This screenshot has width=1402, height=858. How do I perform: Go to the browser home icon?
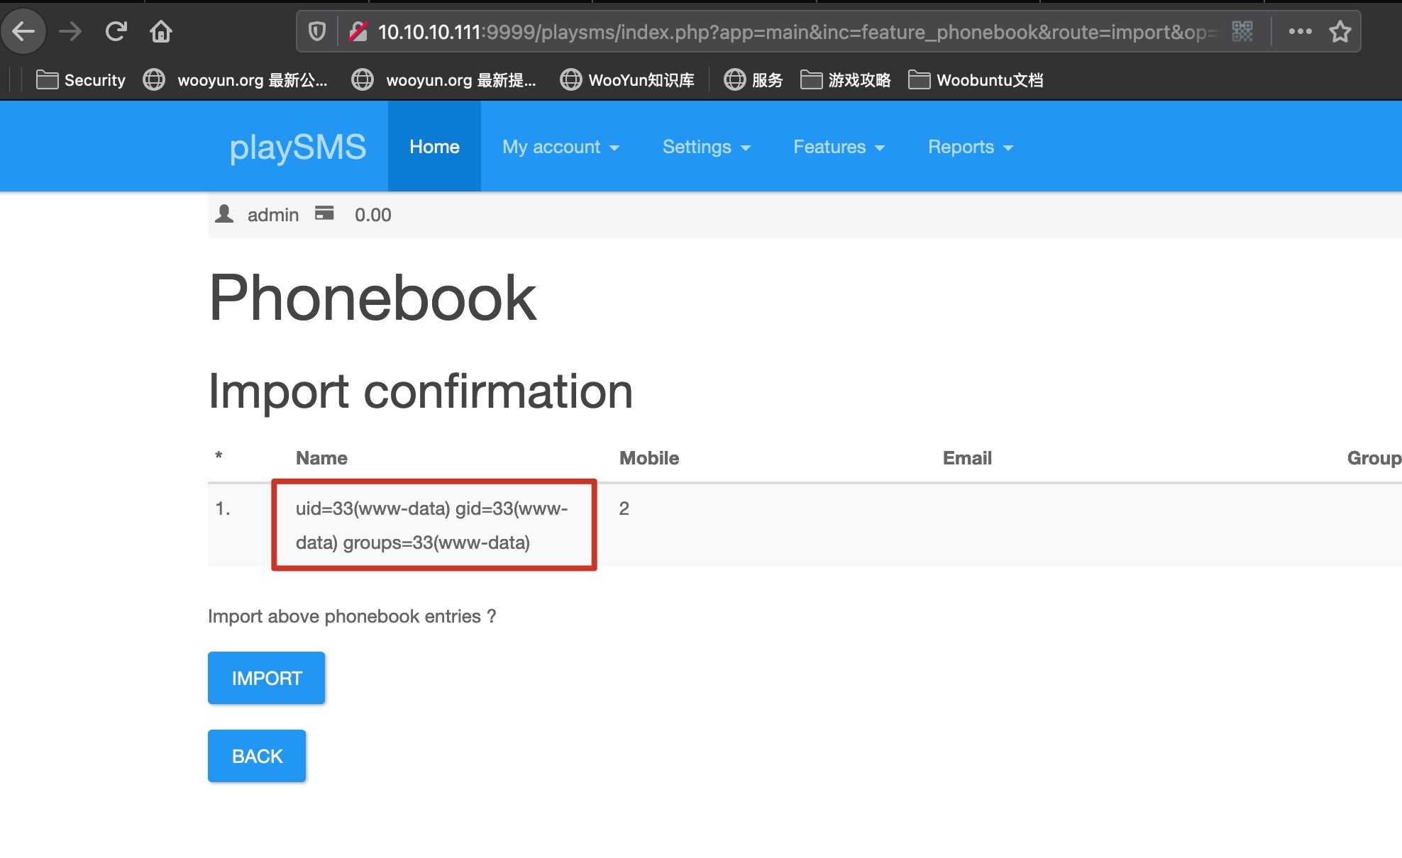pyautogui.click(x=161, y=31)
